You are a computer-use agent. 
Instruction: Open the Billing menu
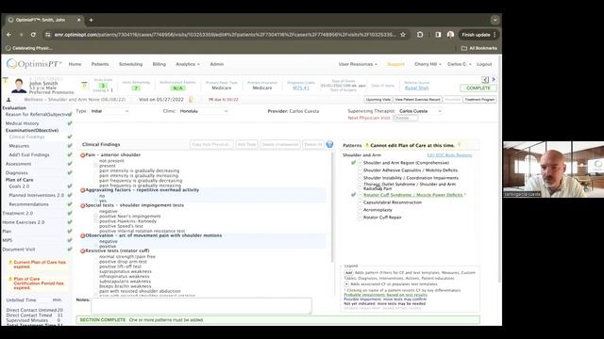pyautogui.click(x=159, y=64)
